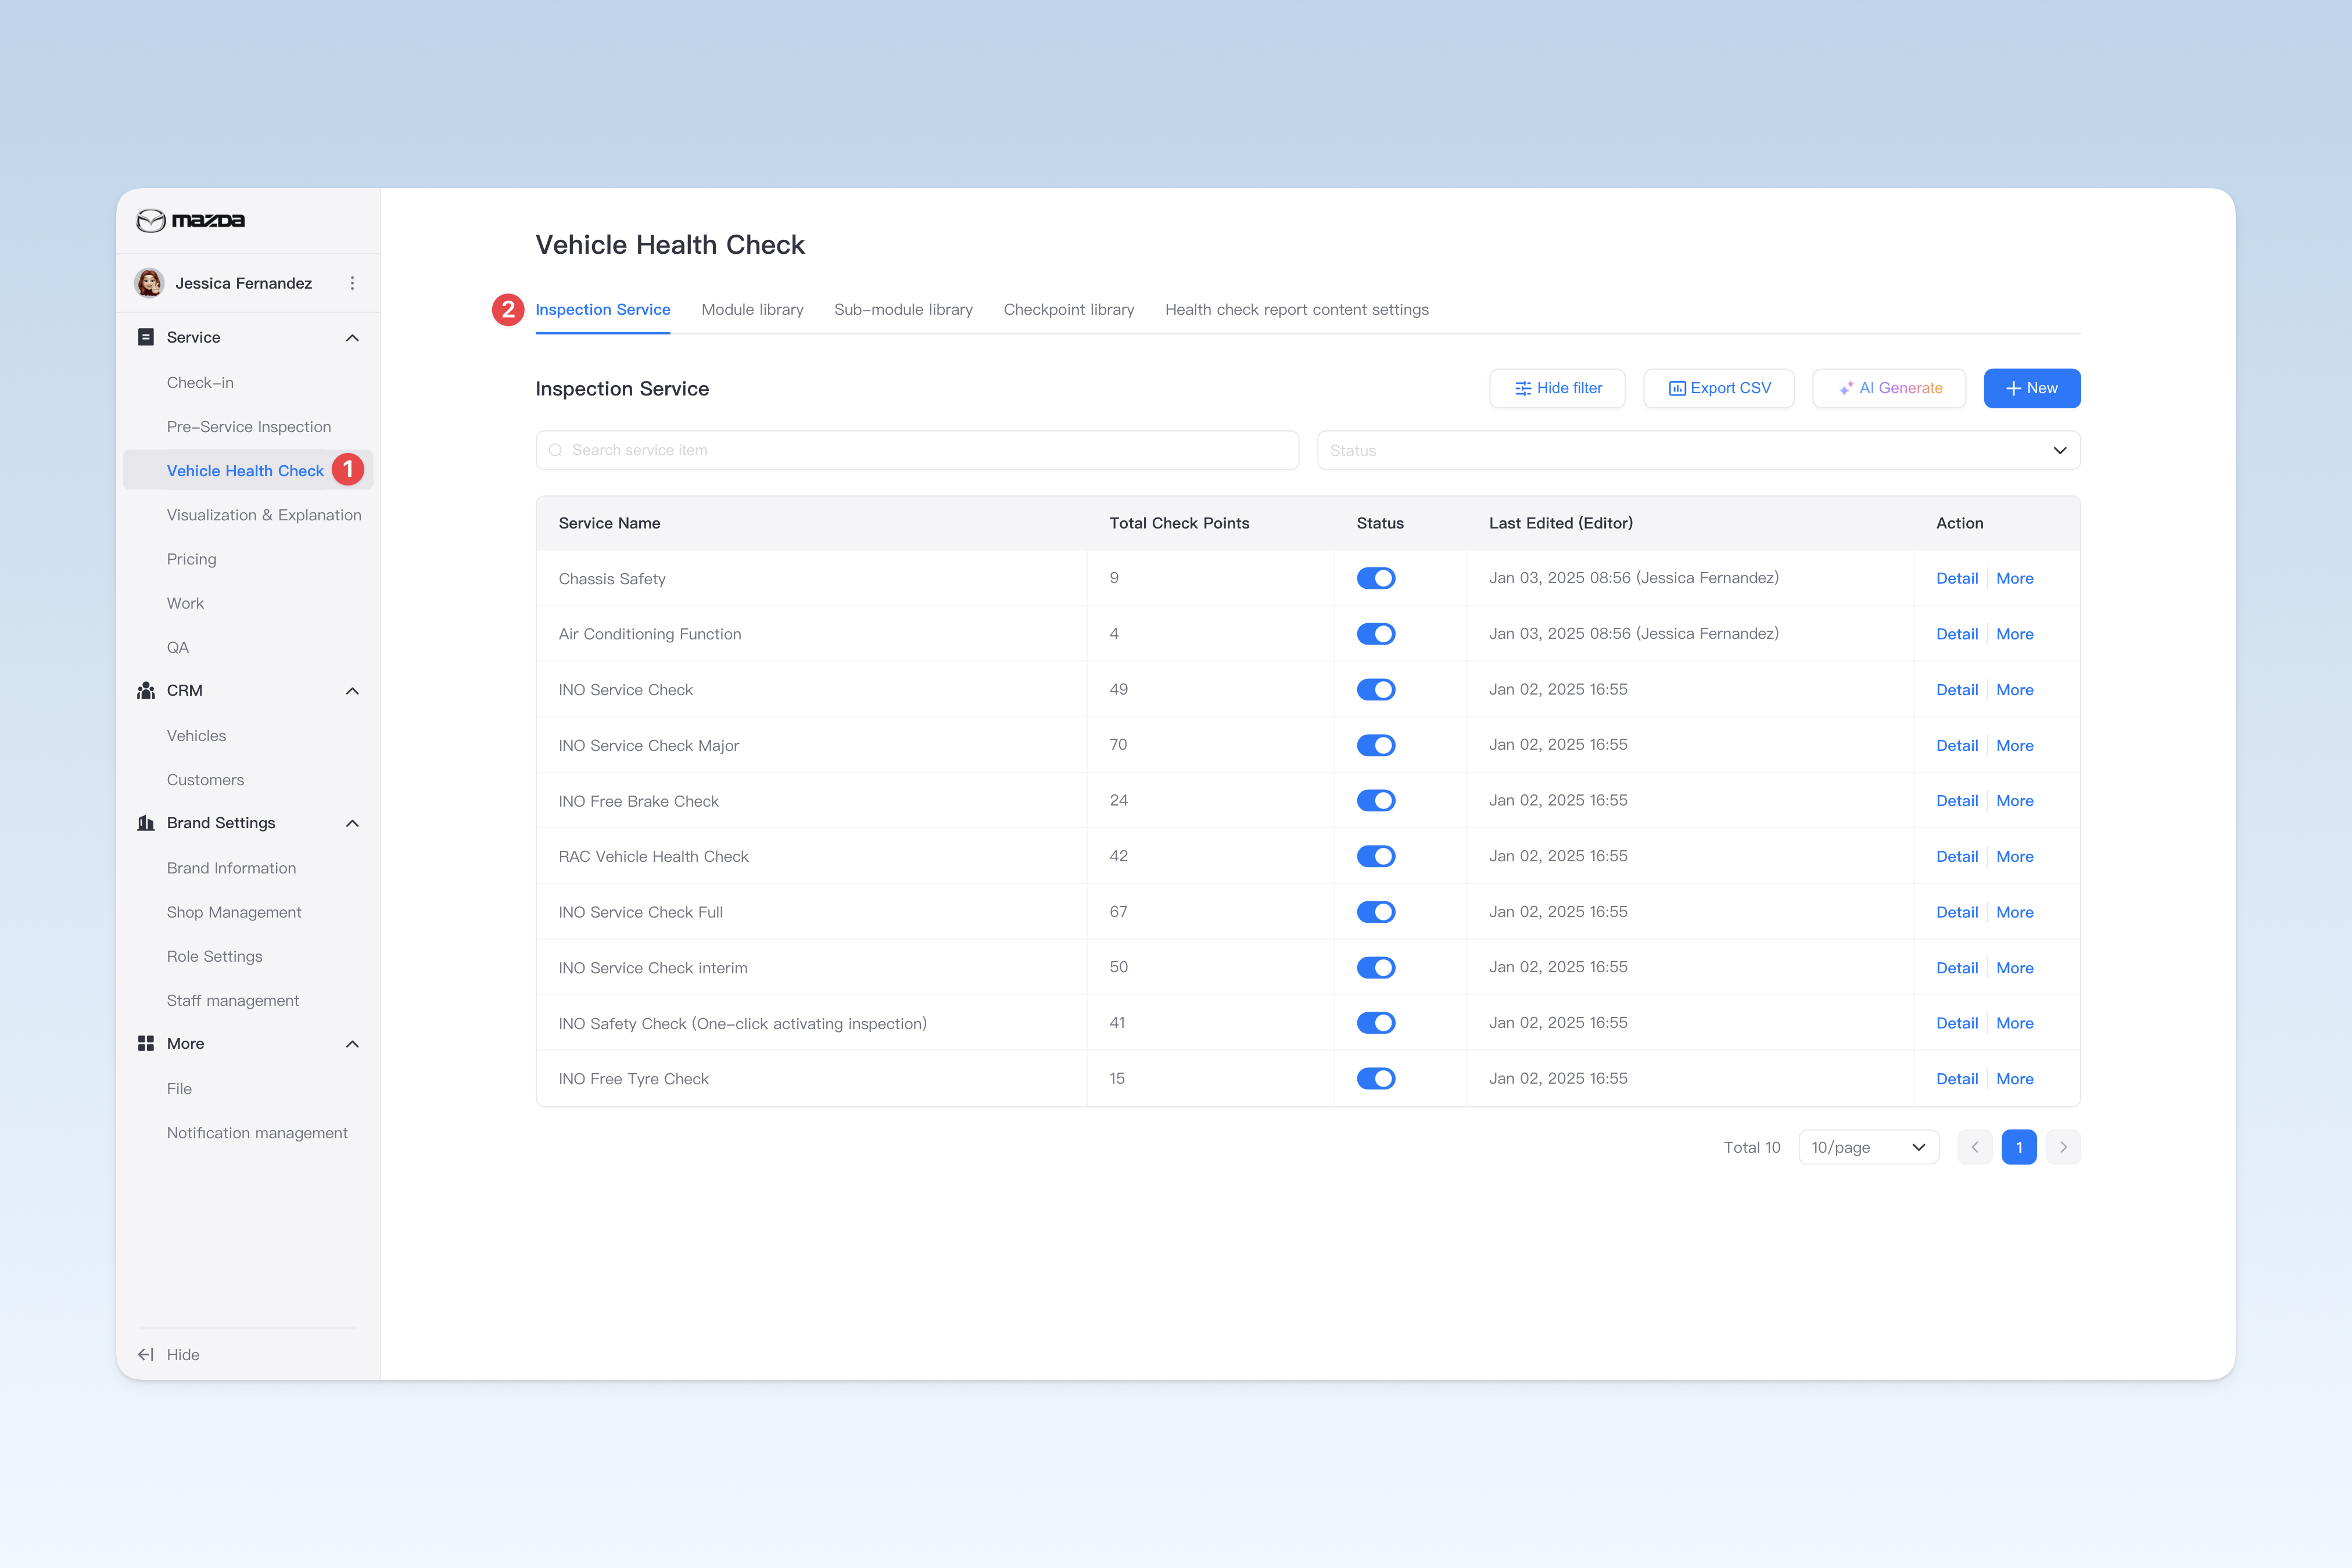Click the Mazda logo
Viewport: 2352px width, 1568px height.
click(x=190, y=220)
